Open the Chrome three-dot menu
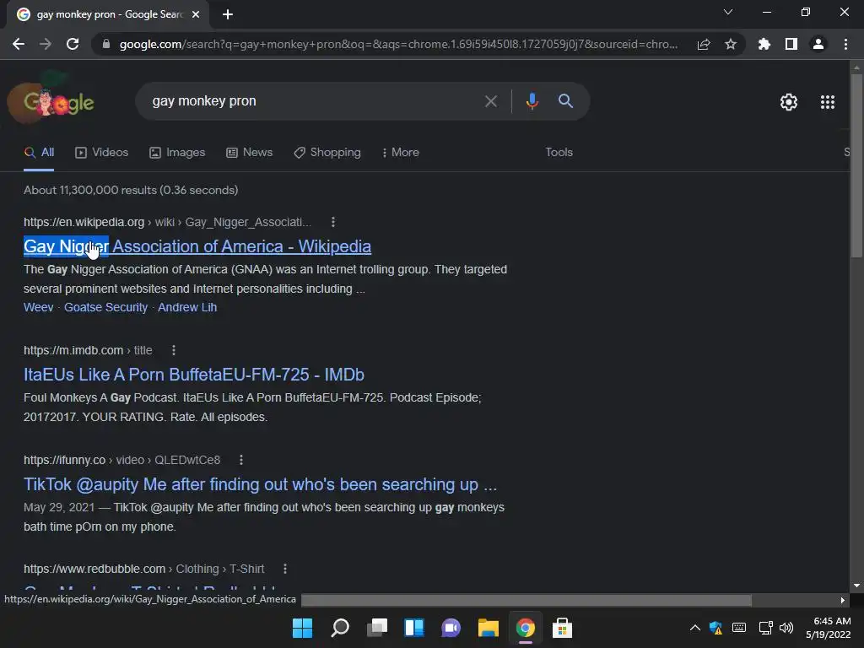This screenshot has width=864, height=648. (x=845, y=44)
